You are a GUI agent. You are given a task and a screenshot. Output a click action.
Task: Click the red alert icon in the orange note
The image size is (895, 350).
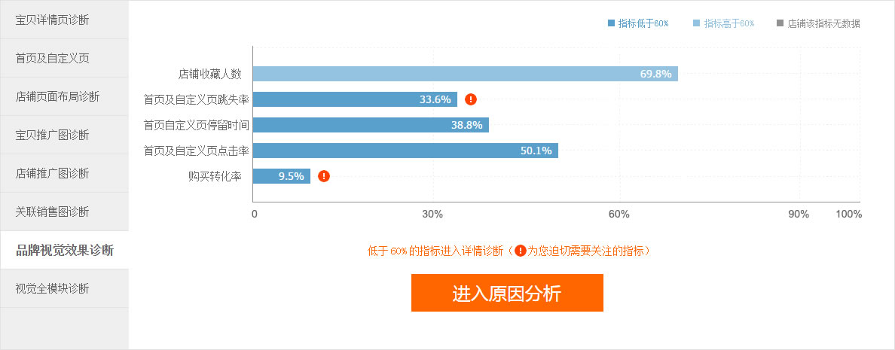520,250
